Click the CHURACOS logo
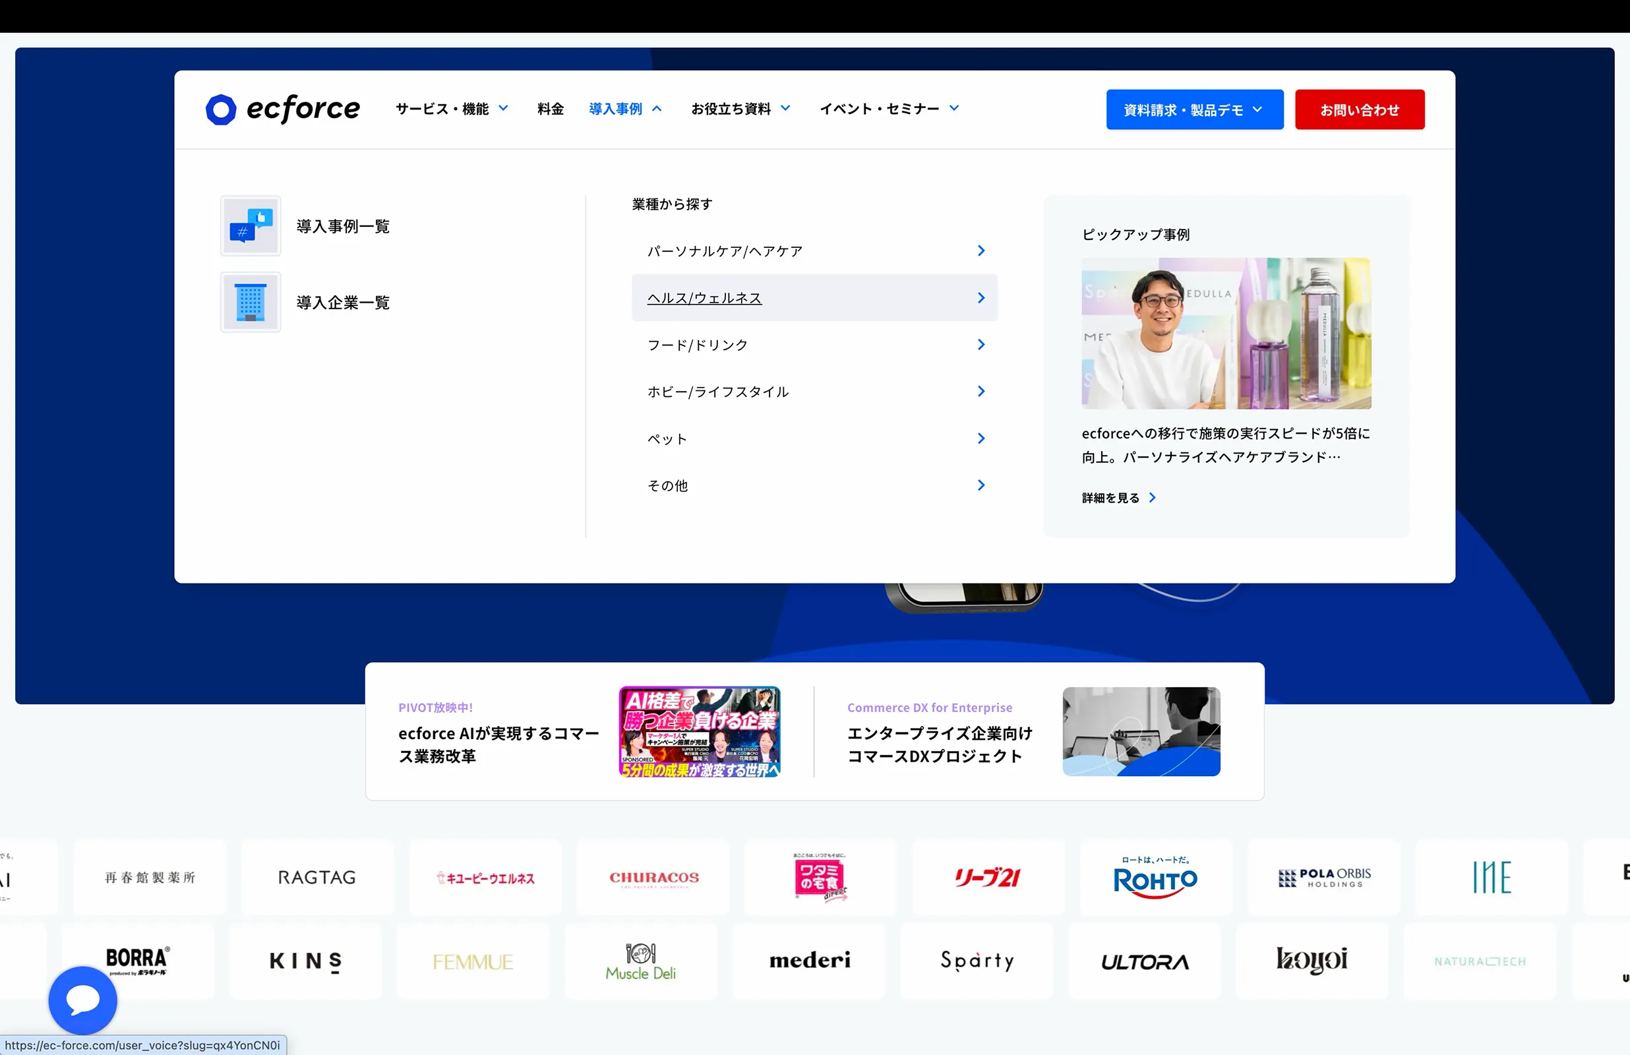 click(654, 878)
